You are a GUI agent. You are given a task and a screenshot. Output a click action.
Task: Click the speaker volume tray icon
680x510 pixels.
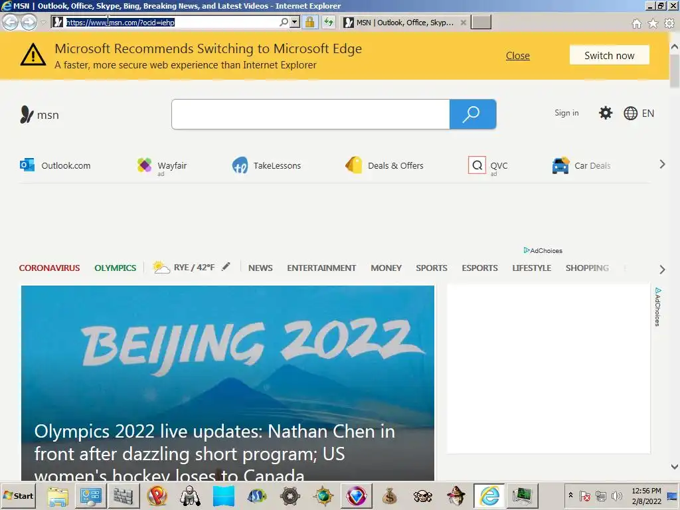click(616, 495)
